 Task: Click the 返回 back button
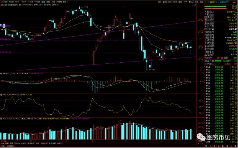click(201, 2)
